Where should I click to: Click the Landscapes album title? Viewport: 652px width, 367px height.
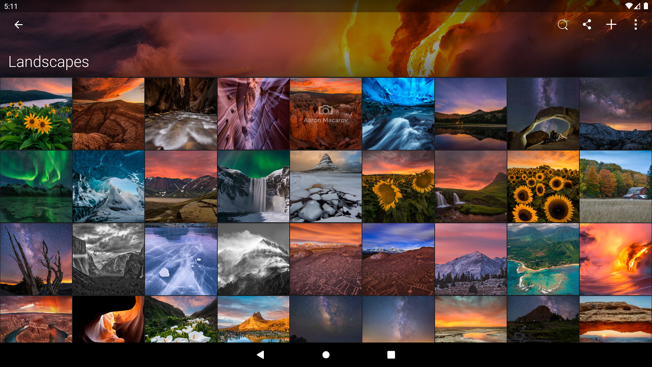coord(49,62)
